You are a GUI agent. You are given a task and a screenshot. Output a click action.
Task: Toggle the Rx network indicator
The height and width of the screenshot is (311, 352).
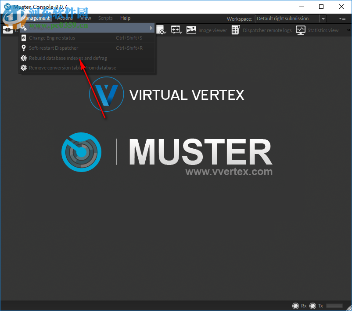click(296, 306)
